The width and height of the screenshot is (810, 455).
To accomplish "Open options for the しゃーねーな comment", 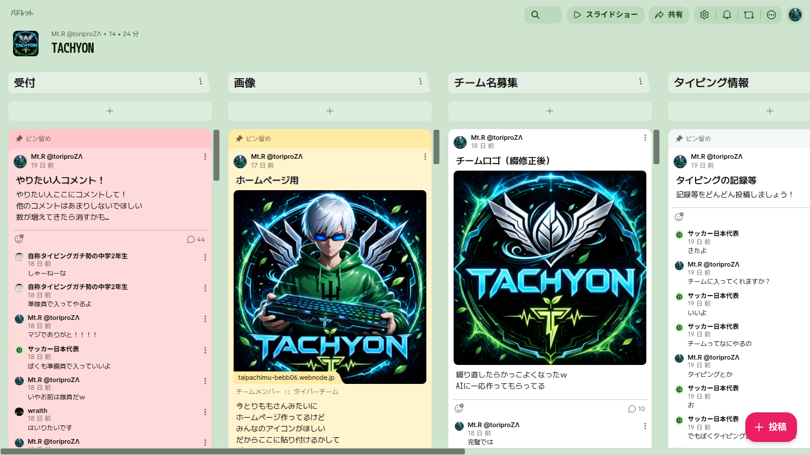I will 205,257.
